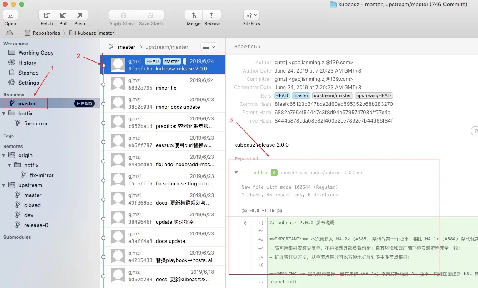The image size is (478, 288).
Task: Select upstream dev branch
Action: click(x=29, y=215)
